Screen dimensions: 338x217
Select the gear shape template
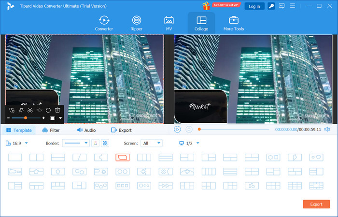(101, 172)
